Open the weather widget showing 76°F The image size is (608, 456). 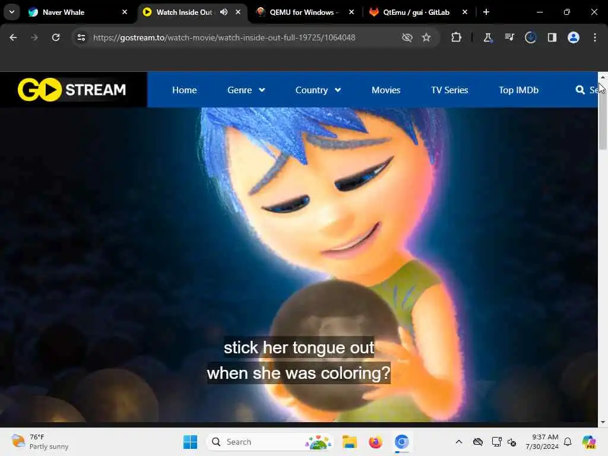coord(40,442)
